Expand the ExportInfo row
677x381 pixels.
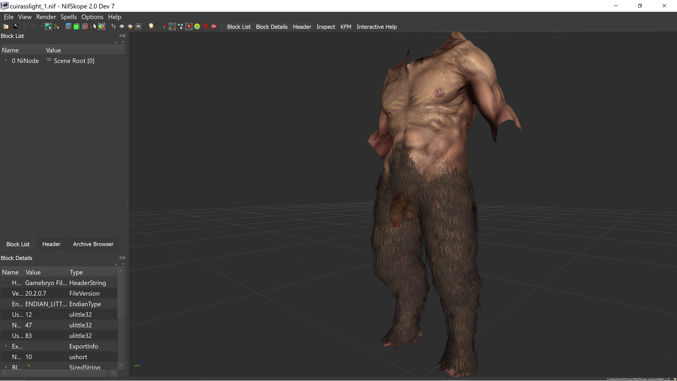click(x=6, y=346)
